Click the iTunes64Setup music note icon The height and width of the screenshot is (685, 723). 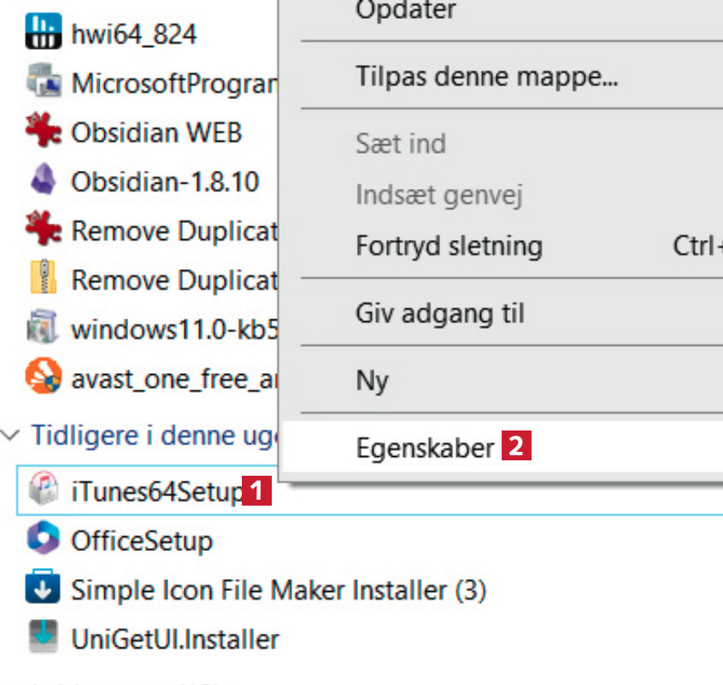43,491
